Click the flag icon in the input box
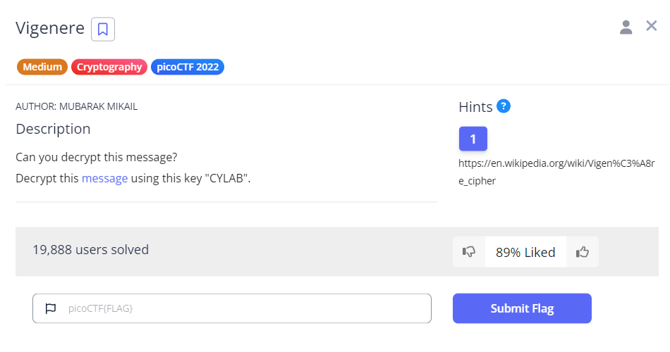Image resolution: width=670 pixels, height=352 pixels. click(x=50, y=308)
